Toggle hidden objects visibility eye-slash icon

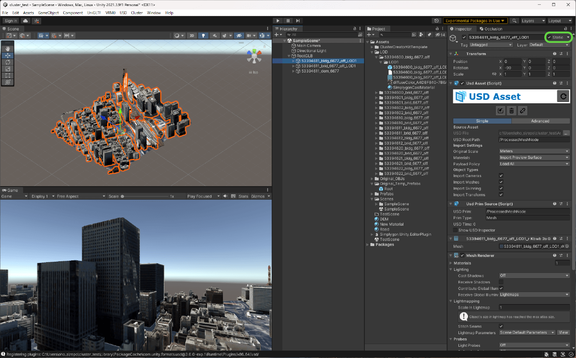[x=239, y=36]
